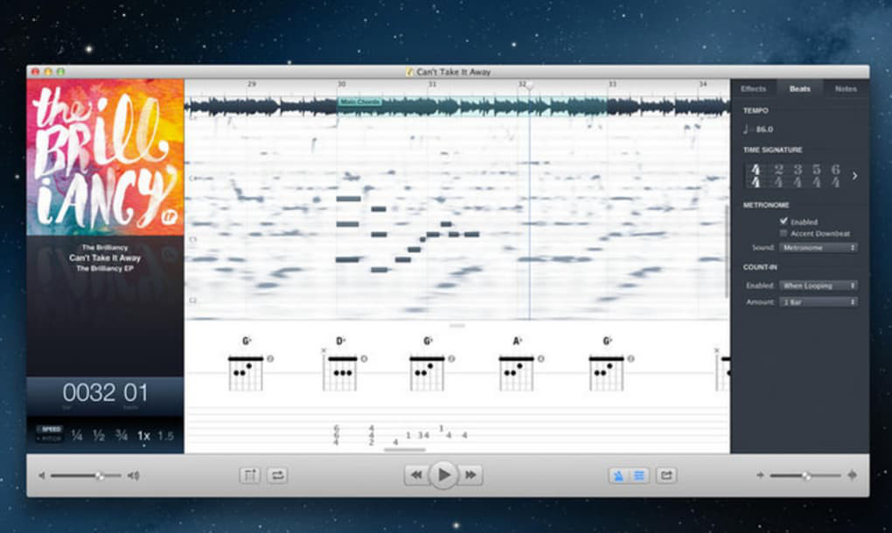892x533 pixels.
Task: Select the G chord diagram before the D chord
Action: coord(246,373)
